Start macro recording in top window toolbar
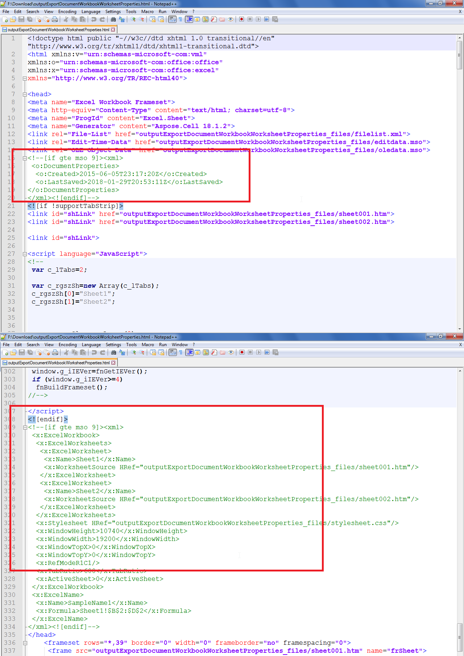Image resolution: width=464 pixels, height=656 pixels. tap(241, 19)
